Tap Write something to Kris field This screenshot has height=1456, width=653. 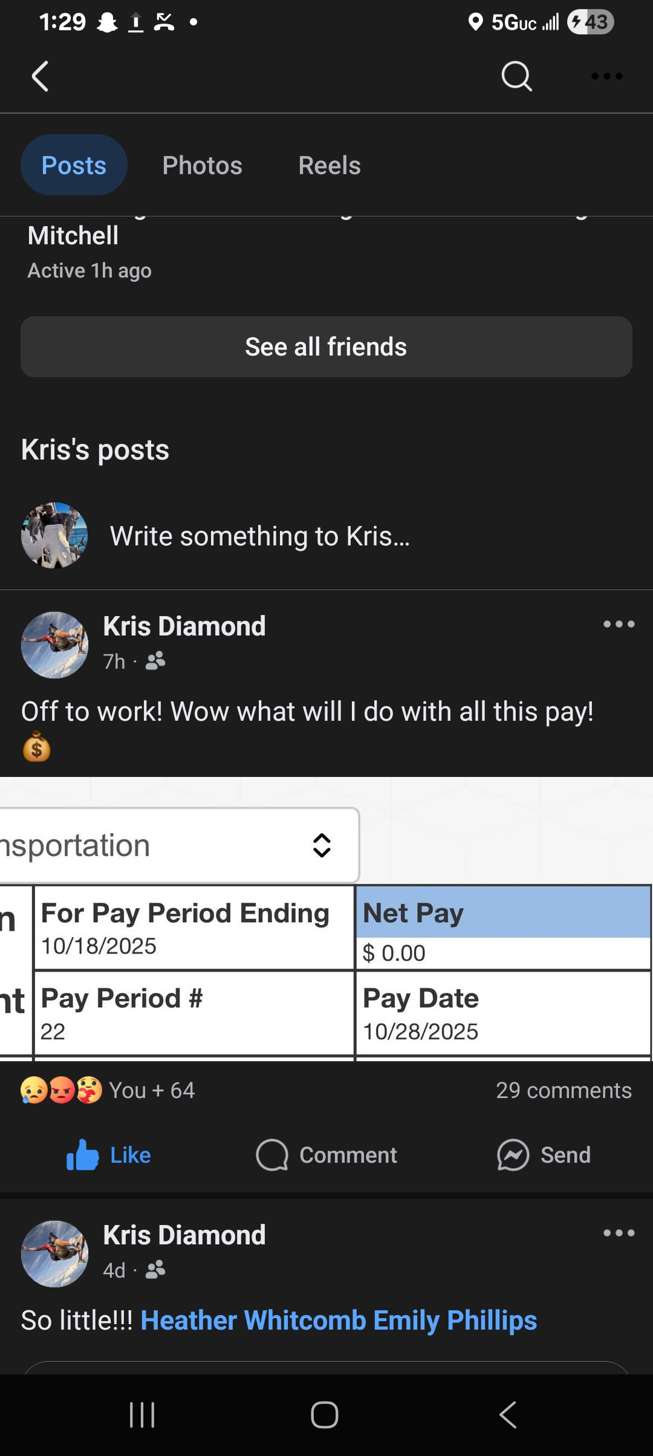point(260,536)
